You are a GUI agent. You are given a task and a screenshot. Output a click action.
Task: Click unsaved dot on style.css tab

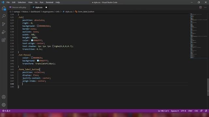(46, 7)
